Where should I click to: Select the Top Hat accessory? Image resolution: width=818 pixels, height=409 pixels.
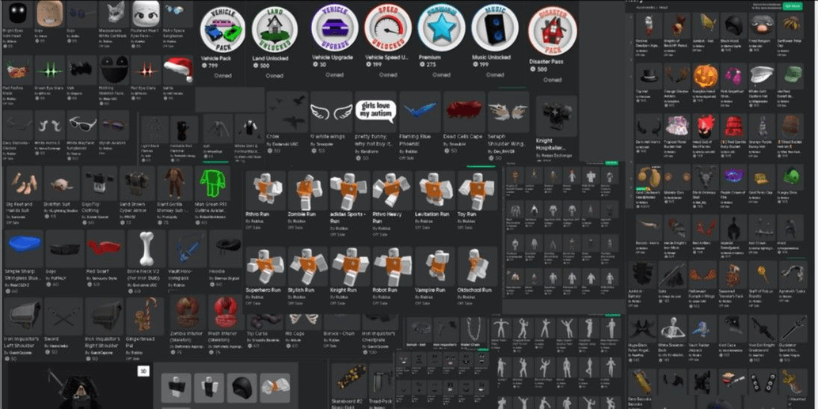649,76
